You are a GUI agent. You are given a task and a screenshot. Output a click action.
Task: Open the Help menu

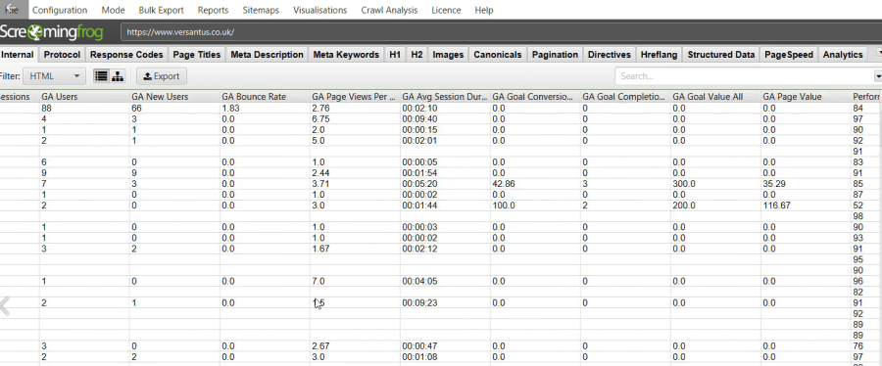pos(484,10)
